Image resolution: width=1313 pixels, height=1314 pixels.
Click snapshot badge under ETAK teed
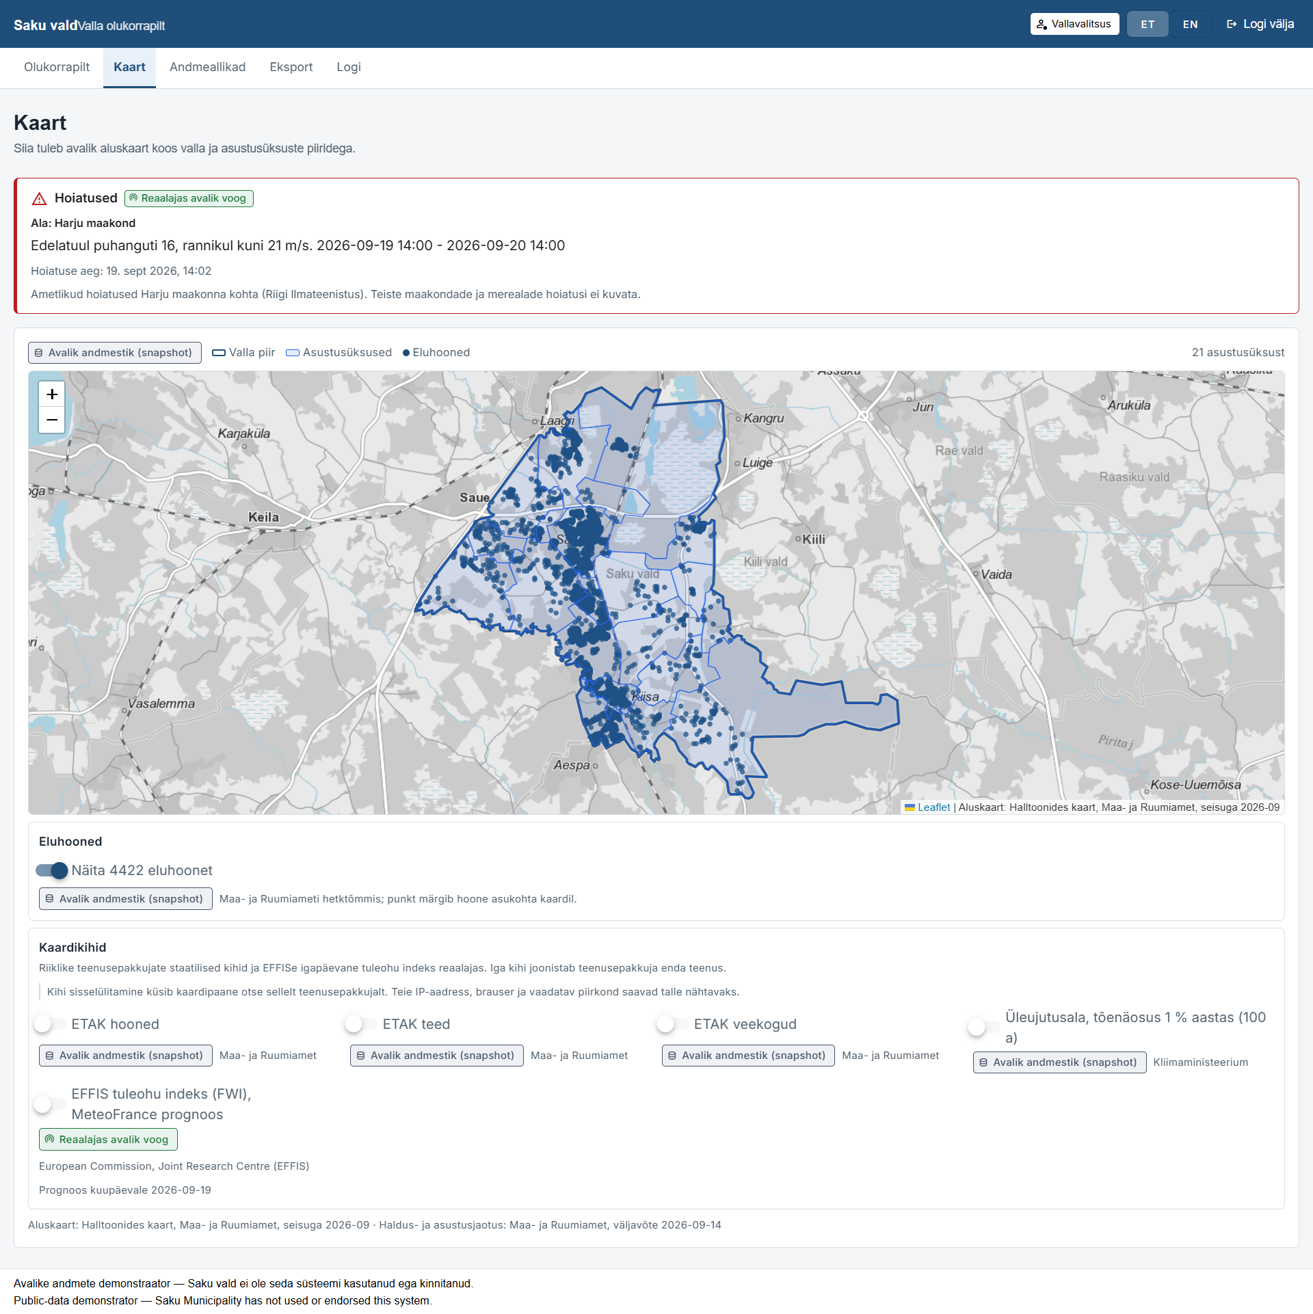coord(437,1056)
